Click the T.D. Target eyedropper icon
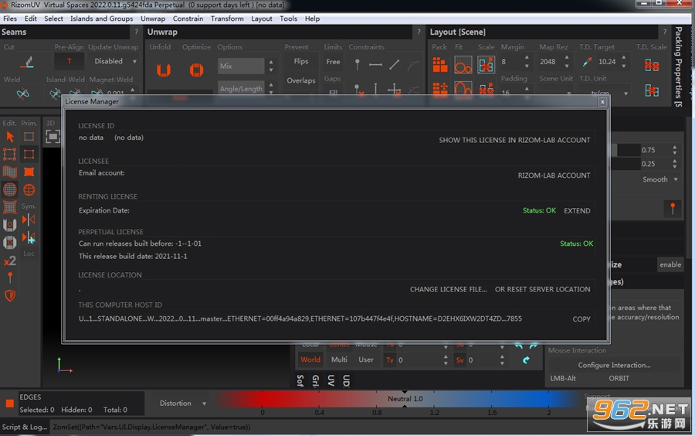695x436 pixels. pyautogui.click(x=587, y=62)
